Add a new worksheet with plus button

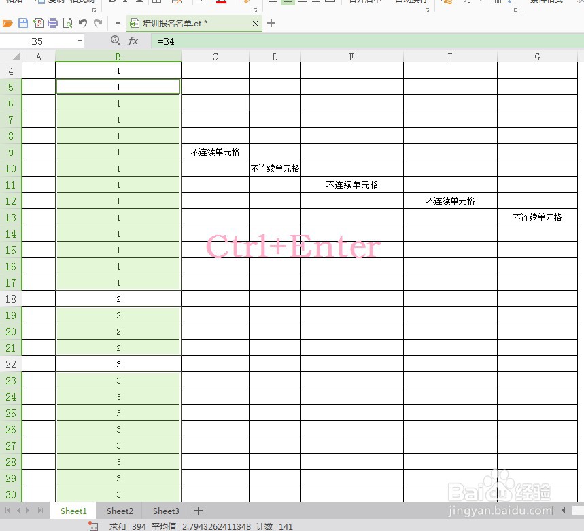point(199,511)
